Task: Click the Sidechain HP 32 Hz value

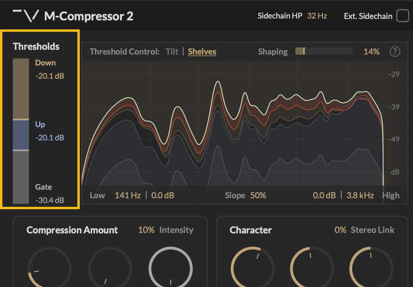Action: tap(317, 16)
